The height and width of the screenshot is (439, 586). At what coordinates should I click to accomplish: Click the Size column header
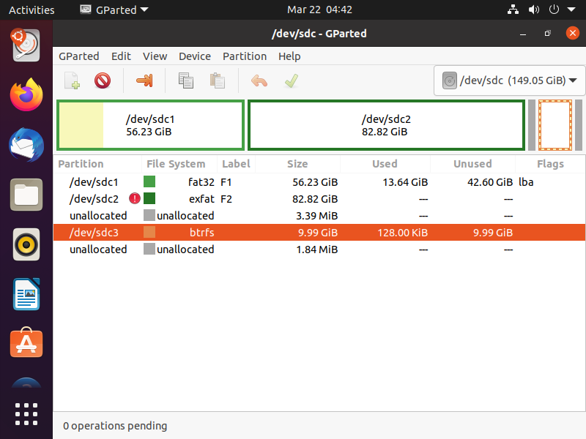point(297,164)
